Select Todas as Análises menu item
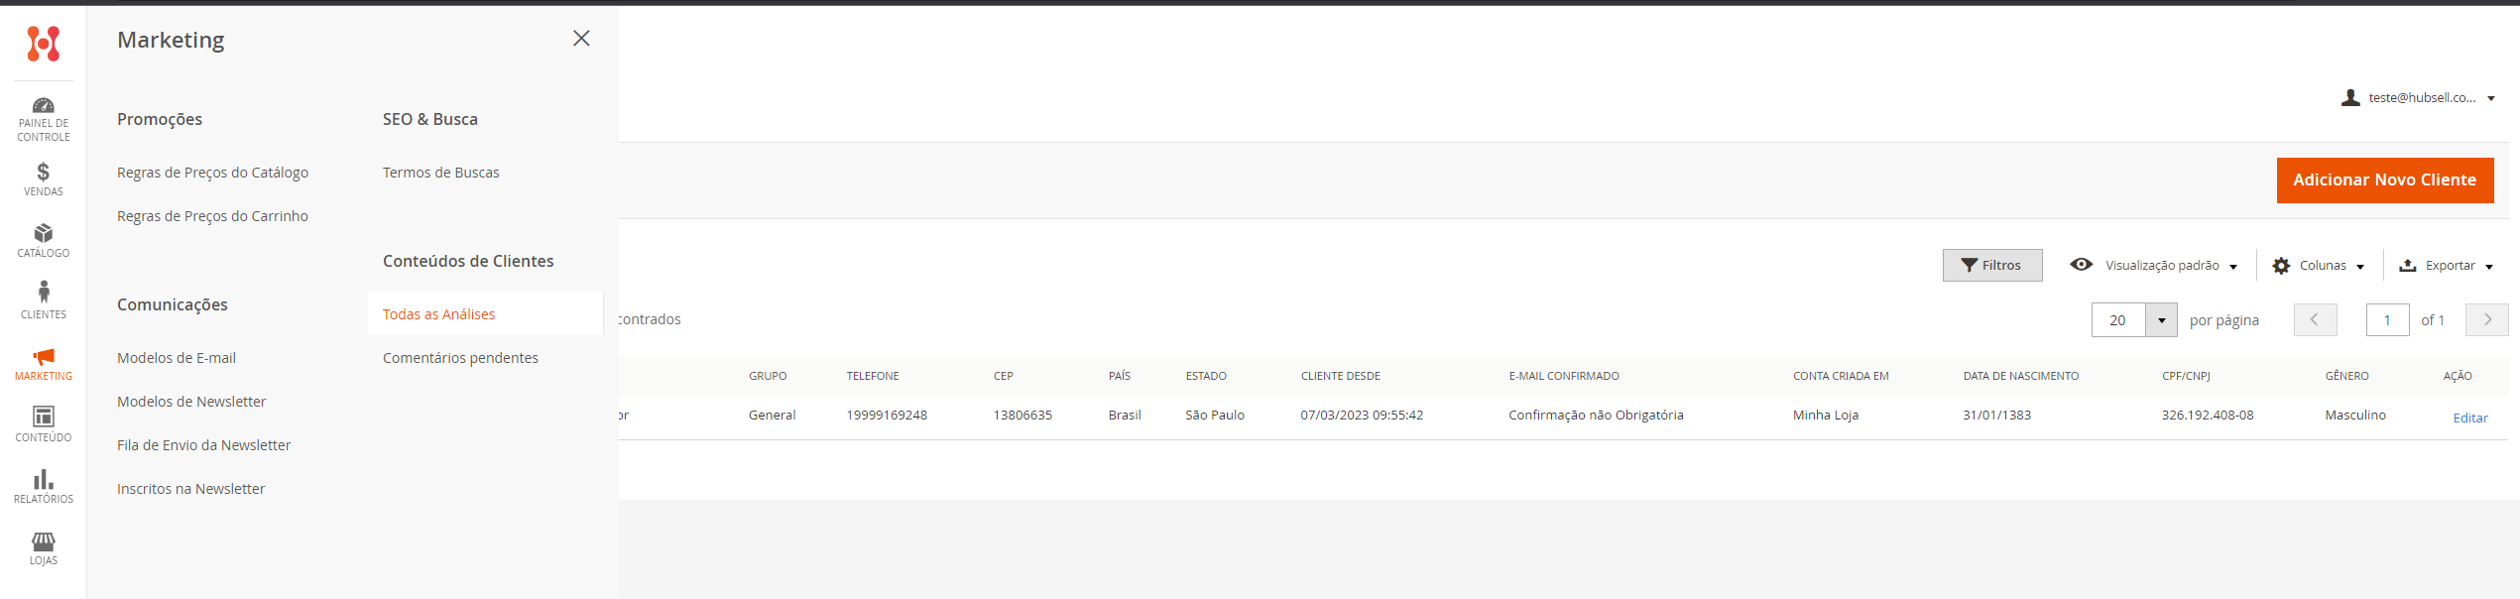 (438, 314)
